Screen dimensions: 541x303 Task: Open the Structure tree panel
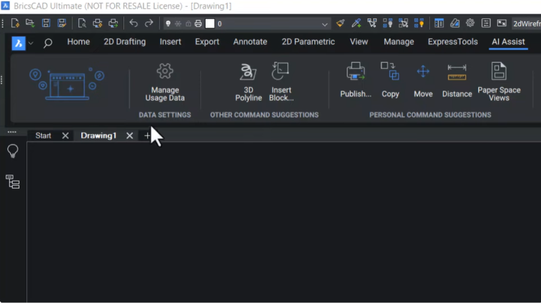pyautogui.click(x=13, y=182)
